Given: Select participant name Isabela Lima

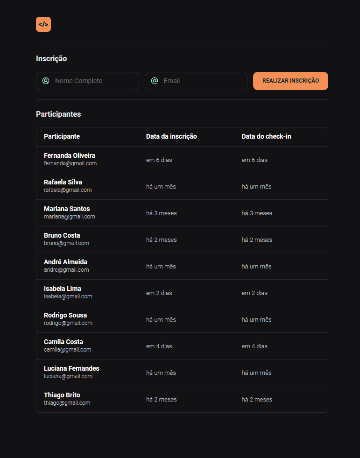Looking at the screenshot, I should [x=63, y=289].
